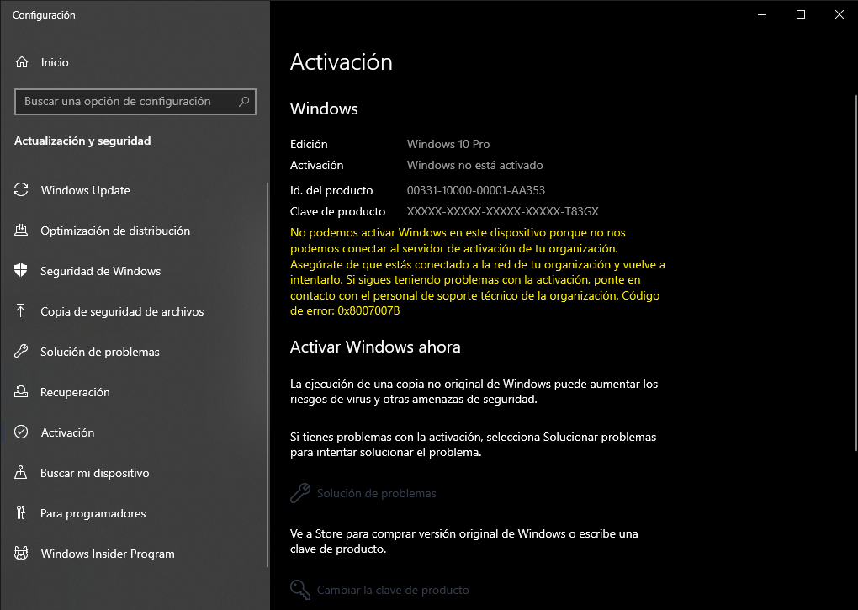858x610 pixels.
Task: Open Buscar mi dispositivo
Action: 134,473
